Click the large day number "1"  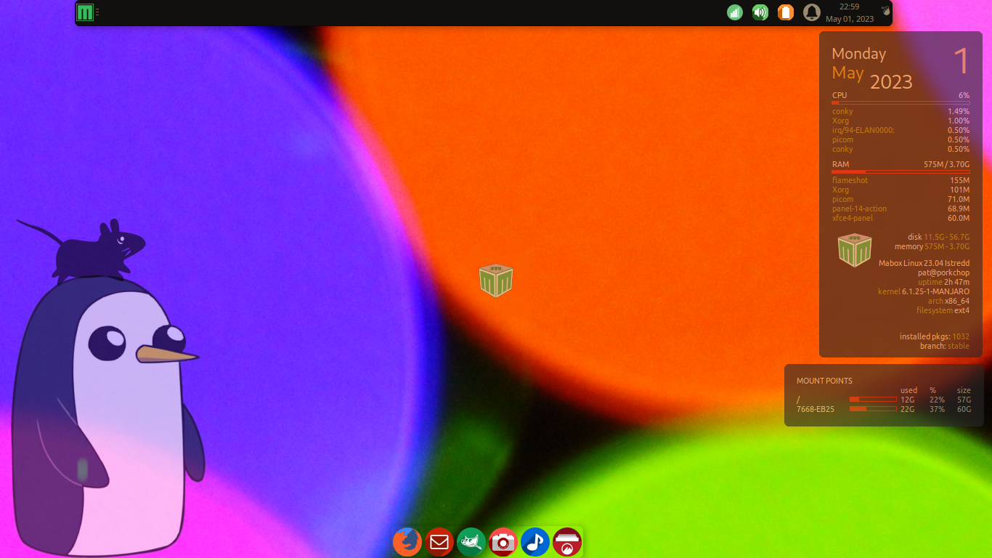(961, 62)
